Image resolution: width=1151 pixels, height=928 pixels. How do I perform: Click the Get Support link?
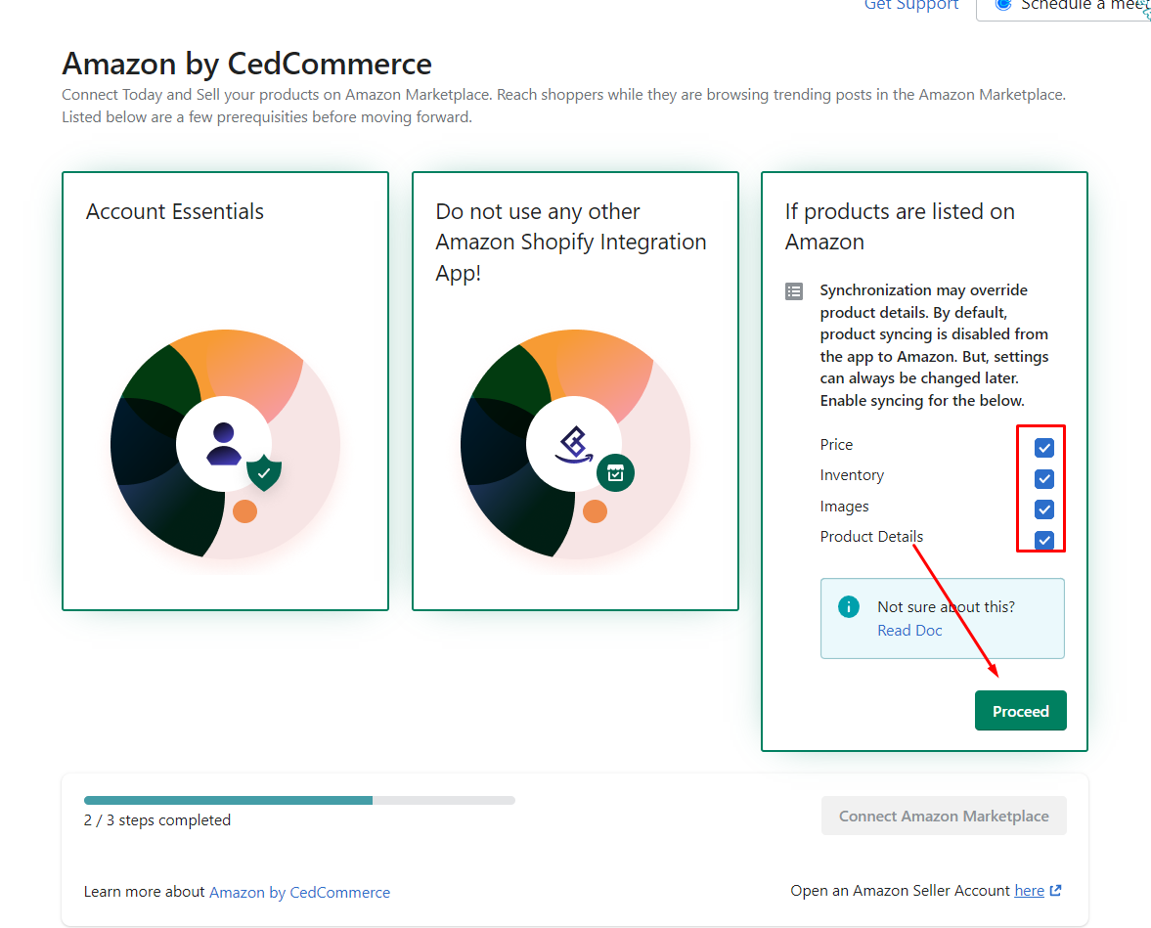tap(911, 5)
